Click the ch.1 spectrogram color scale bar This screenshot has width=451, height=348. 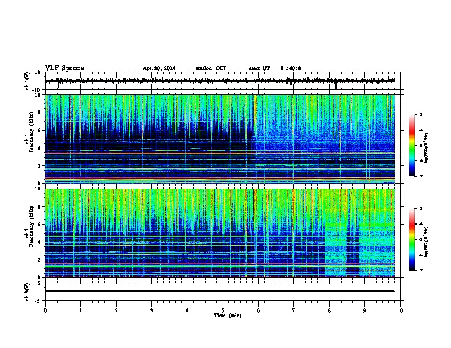pyautogui.click(x=412, y=146)
